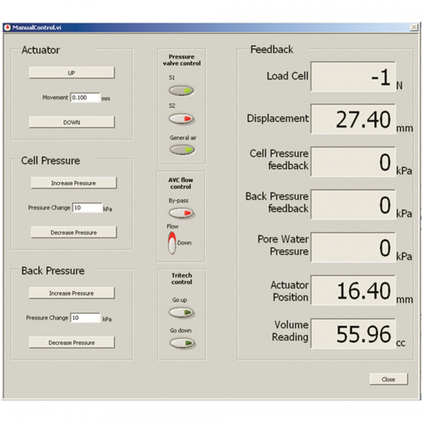Screen dimensions: 423x423
Task: Toggle the S1 pressure valve indicator
Action: [x=181, y=91]
